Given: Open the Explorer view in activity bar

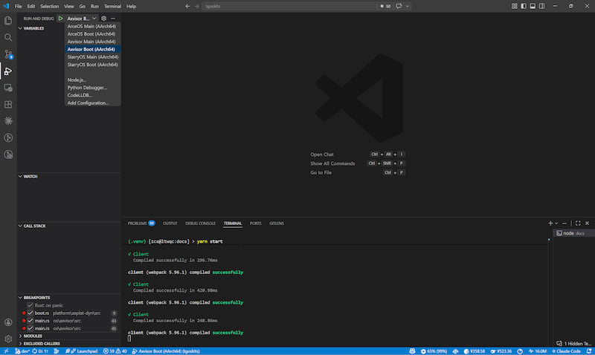Looking at the screenshot, I should point(8,21).
